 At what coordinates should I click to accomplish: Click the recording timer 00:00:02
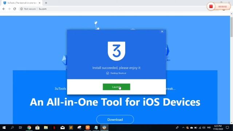222,7
